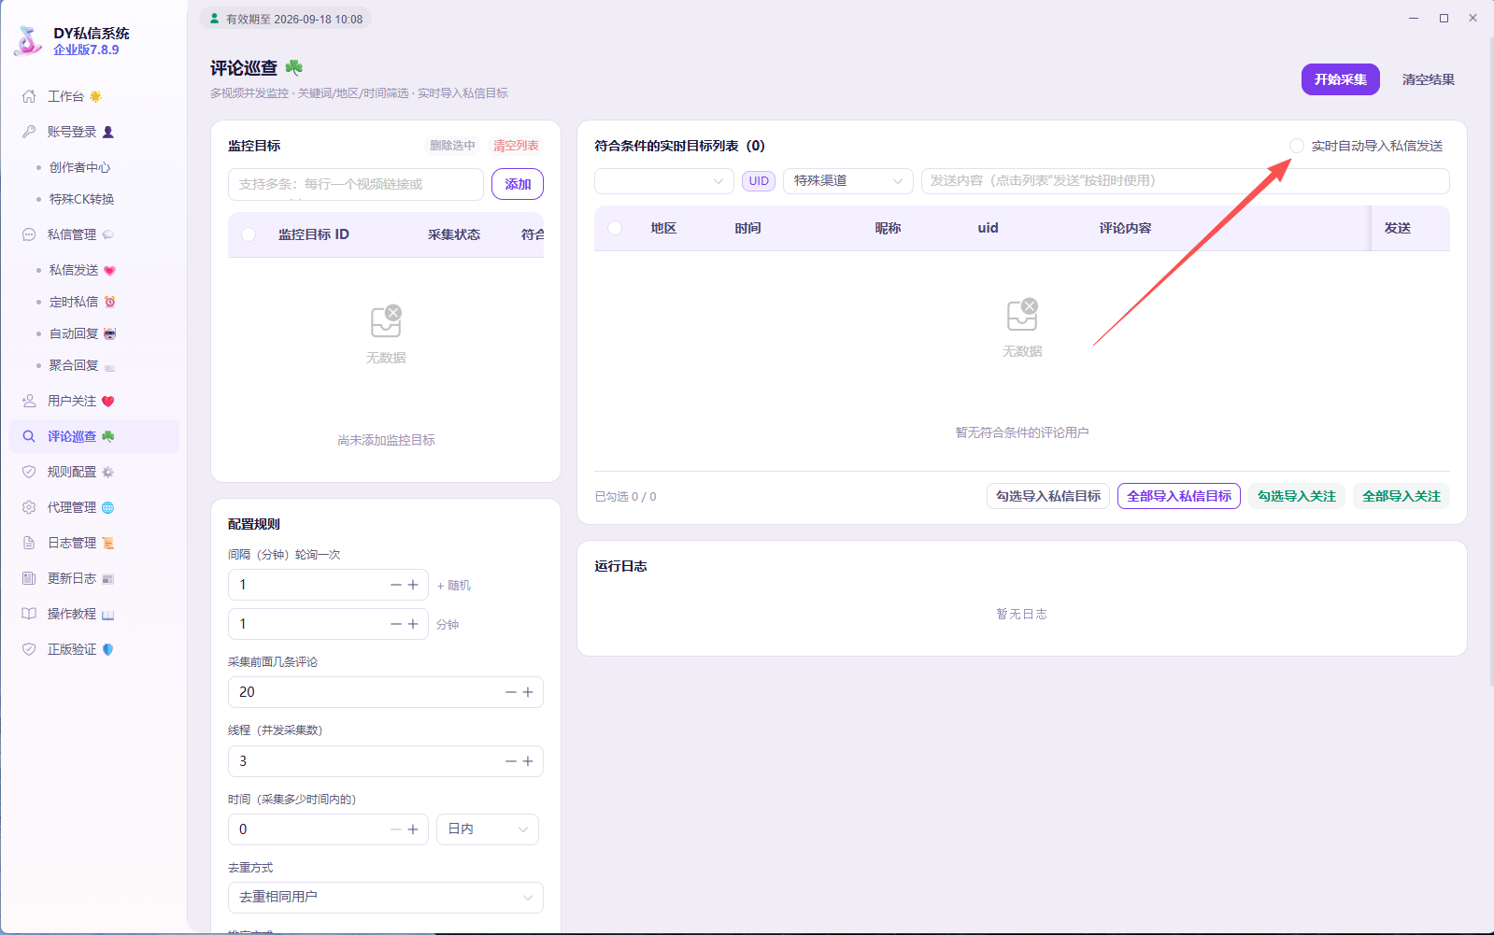Toggle select-all checkbox in 监控目标 ID header
The width and height of the screenshot is (1494, 935).
(x=249, y=234)
